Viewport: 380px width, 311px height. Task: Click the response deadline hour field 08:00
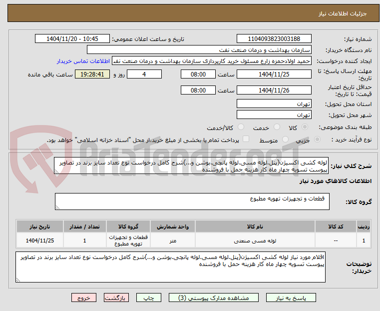tap(198, 74)
